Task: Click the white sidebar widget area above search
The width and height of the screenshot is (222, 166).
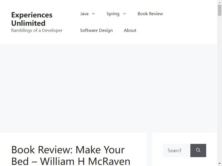Action: 185,138
